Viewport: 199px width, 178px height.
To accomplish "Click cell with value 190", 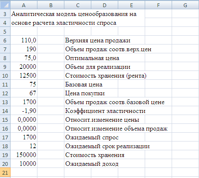I will point(24,49).
